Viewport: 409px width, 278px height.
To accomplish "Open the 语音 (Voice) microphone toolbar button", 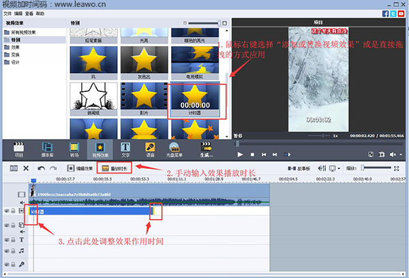I will 150,150.
